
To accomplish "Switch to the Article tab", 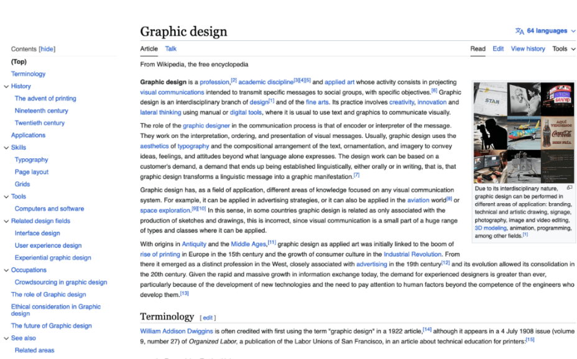I will pyautogui.click(x=149, y=49).
